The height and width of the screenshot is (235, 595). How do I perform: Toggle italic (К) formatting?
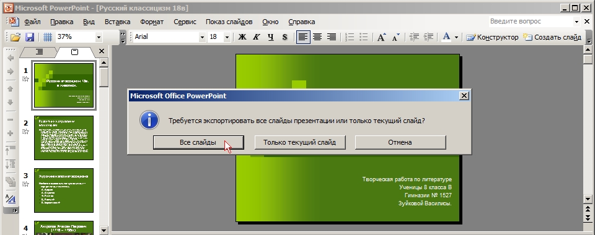(x=256, y=37)
